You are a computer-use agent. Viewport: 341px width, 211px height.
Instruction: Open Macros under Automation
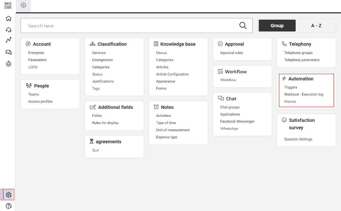290,102
